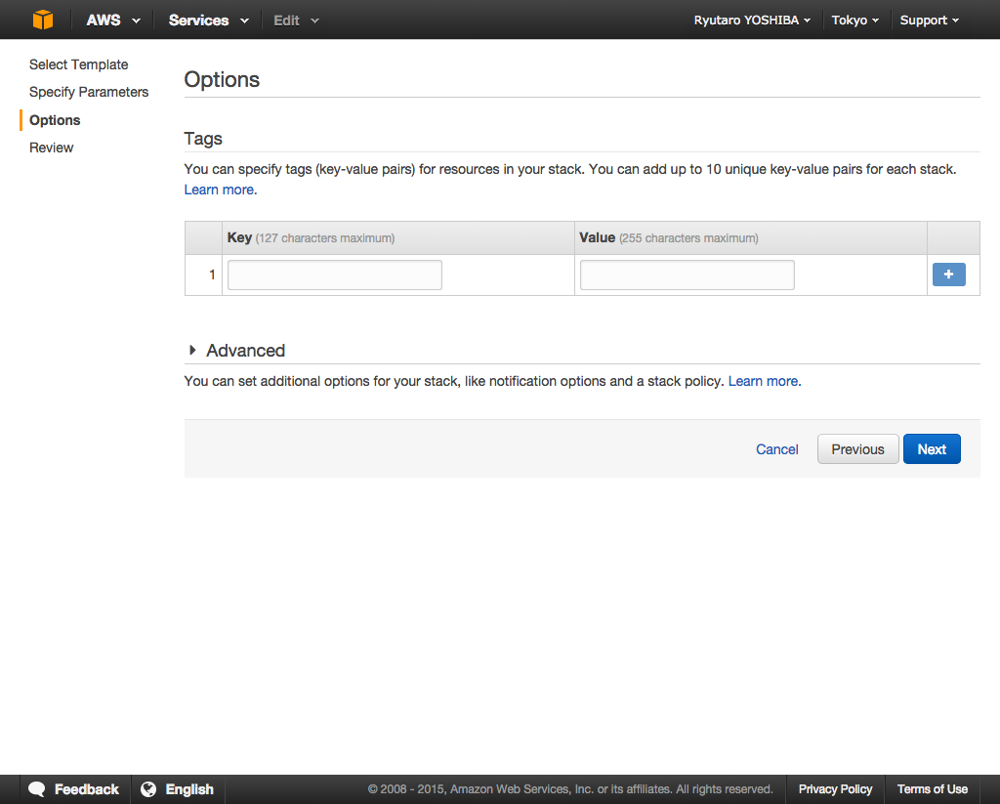1000x804 pixels.
Task: Go to the Select Template step
Action: tap(78, 64)
